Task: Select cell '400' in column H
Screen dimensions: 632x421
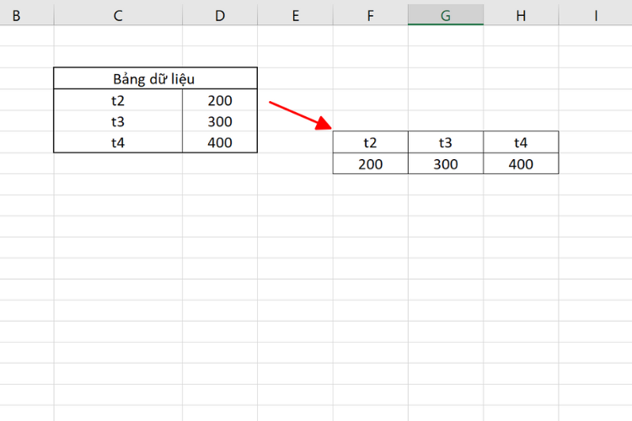Action: tap(521, 163)
